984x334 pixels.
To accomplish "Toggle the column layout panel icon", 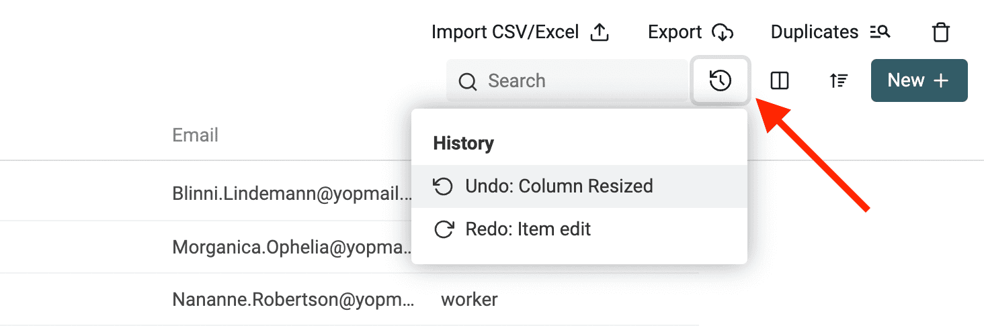I will point(780,80).
